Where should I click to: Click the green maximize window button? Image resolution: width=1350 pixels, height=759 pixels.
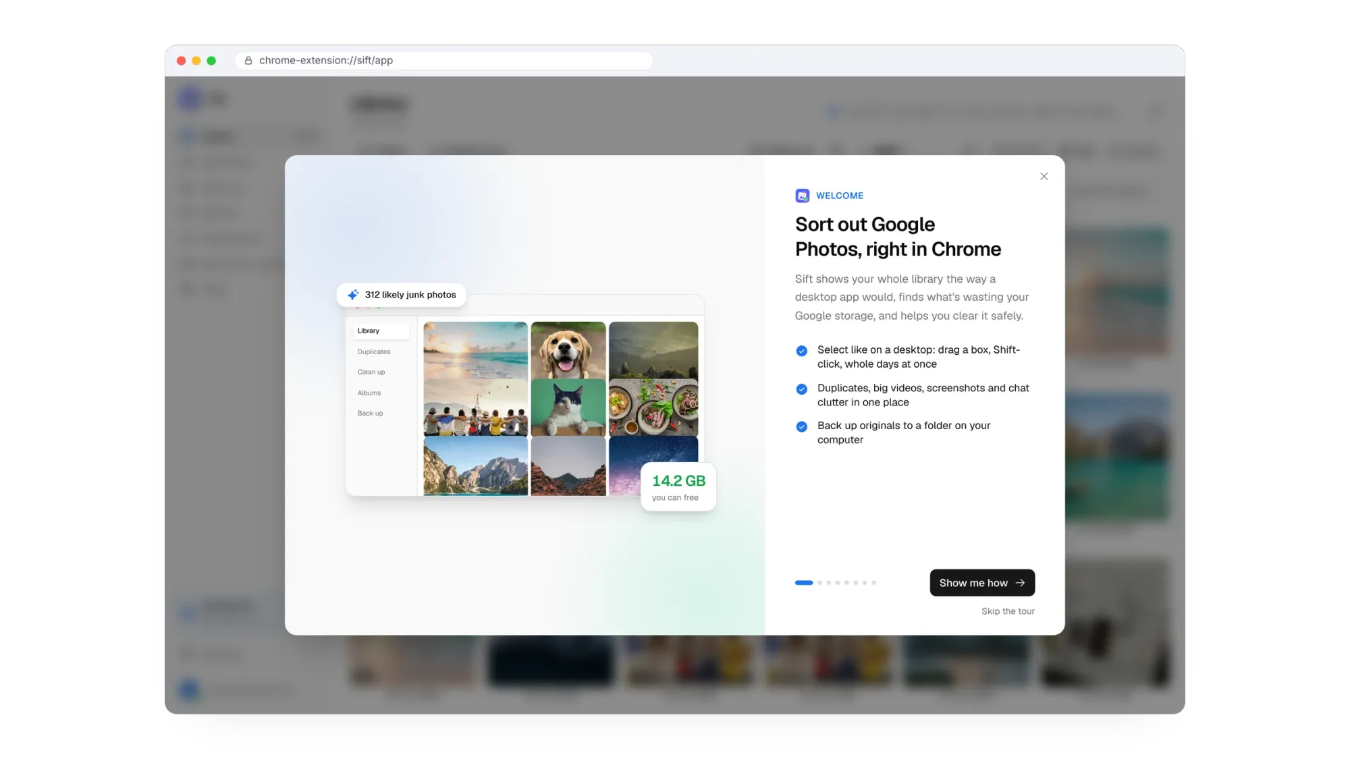click(211, 61)
